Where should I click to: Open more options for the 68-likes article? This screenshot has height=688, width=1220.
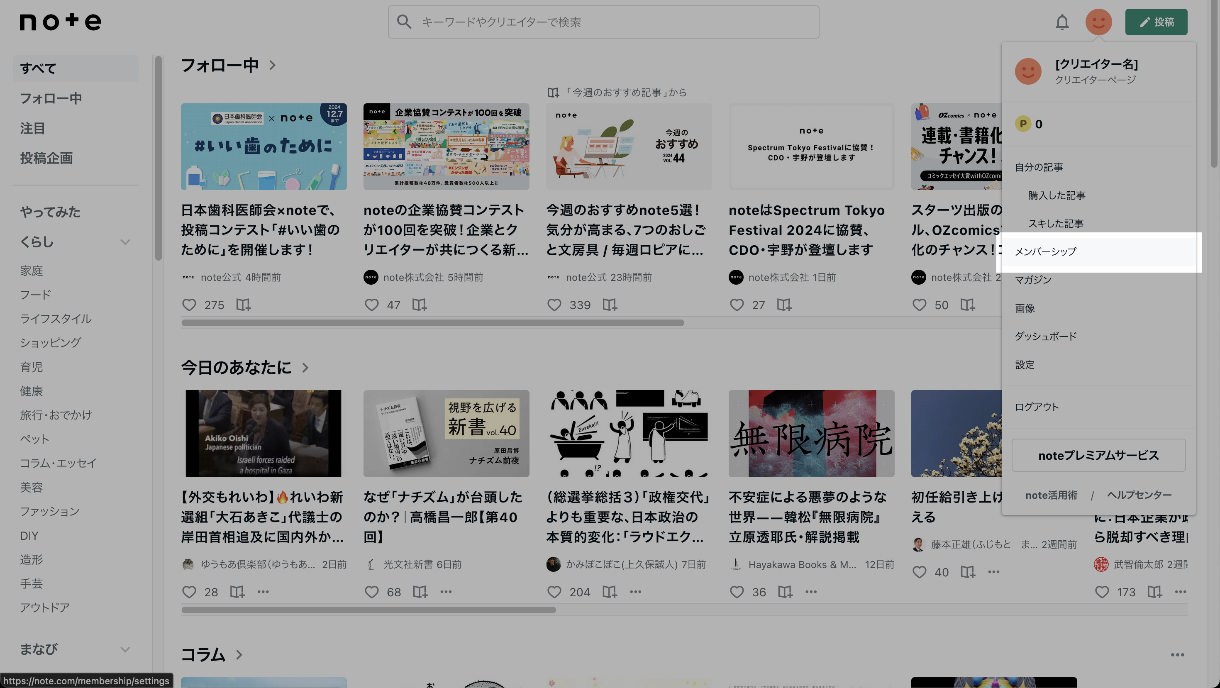tap(446, 592)
